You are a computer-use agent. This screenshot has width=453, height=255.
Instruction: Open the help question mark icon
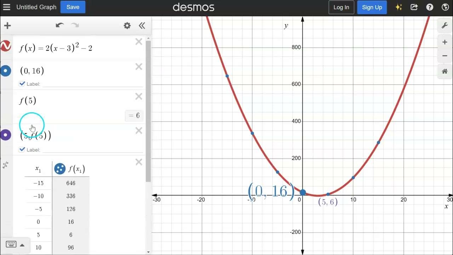click(x=430, y=7)
